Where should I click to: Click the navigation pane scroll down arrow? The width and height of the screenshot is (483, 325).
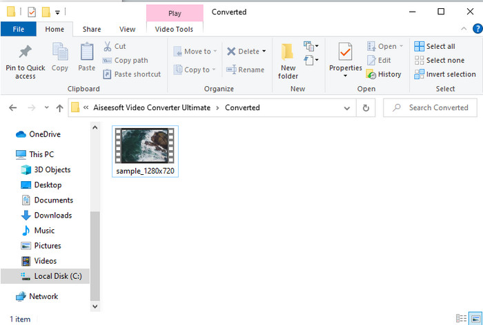95,306
